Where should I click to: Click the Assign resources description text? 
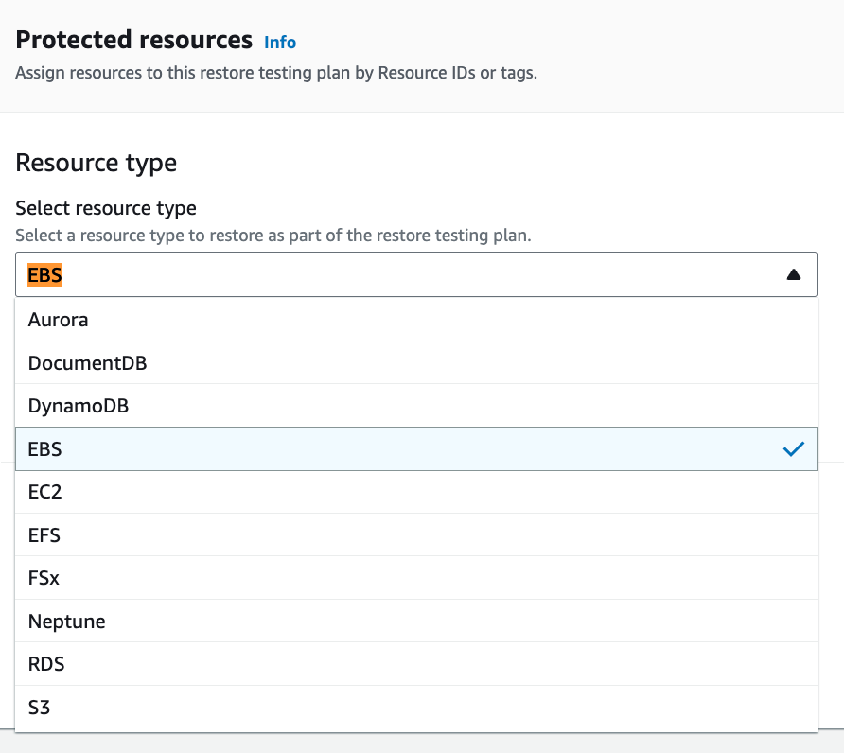coord(276,73)
